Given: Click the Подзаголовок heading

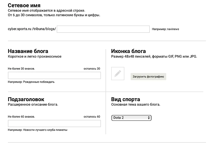Looking at the screenshot, I should coord(26,99).
